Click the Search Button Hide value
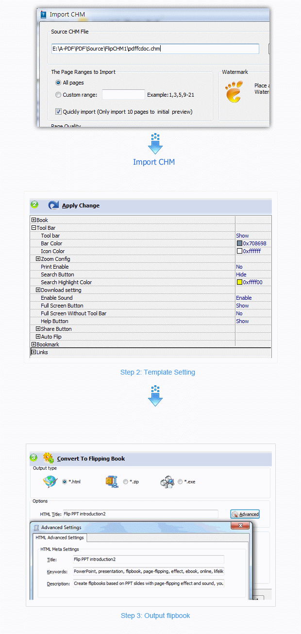 click(241, 274)
